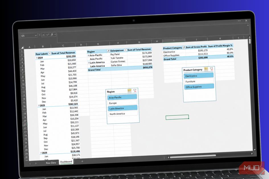The height and width of the screenshot is (179, 269).
Task: Click the Product Category pivot header filter icon
Action: [x=184, y=47]
